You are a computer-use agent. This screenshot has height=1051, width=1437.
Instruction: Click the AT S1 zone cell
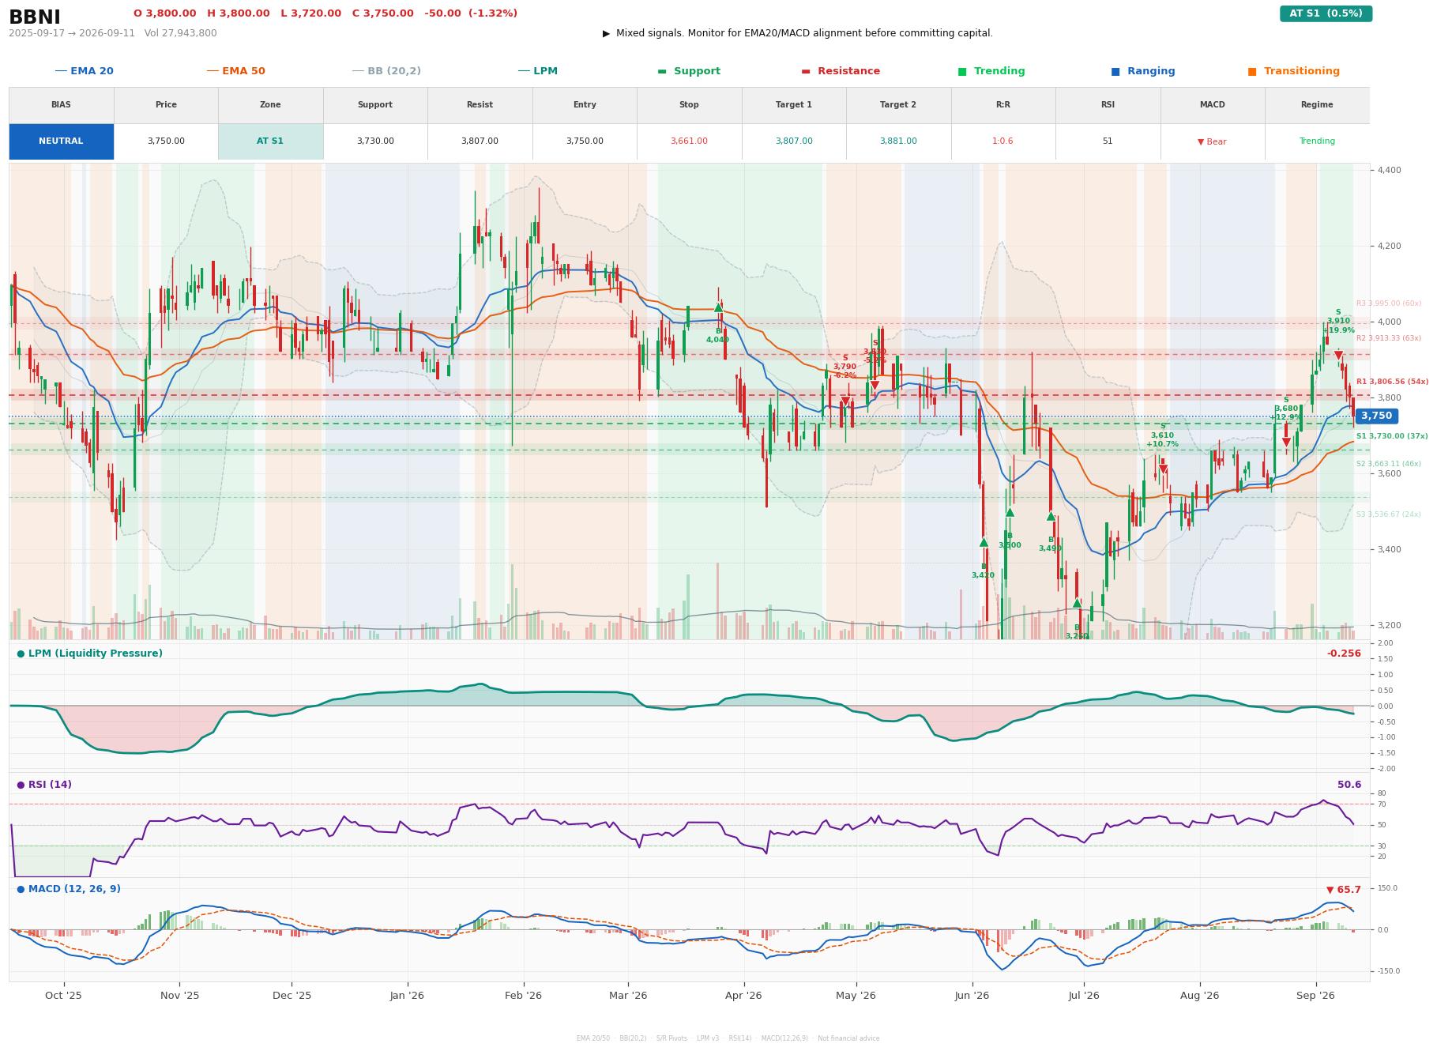click(x=270, y=141)
